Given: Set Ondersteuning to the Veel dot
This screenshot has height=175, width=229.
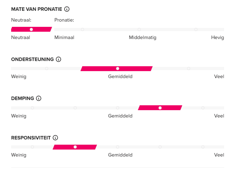Looking at the screenshot, I should tap(189, 68).
